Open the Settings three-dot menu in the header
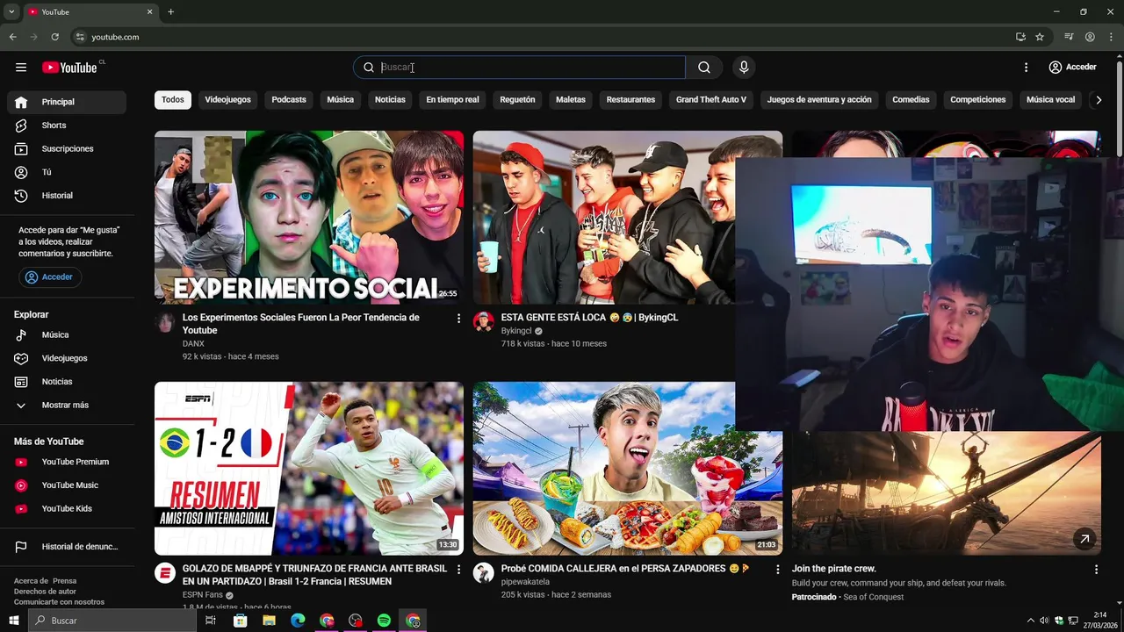 (1026, 68)
